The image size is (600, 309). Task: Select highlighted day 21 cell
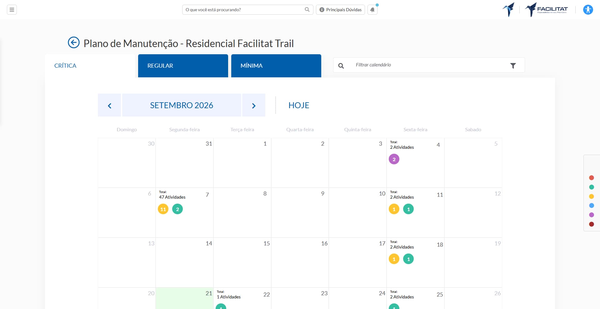pos(184,298)
